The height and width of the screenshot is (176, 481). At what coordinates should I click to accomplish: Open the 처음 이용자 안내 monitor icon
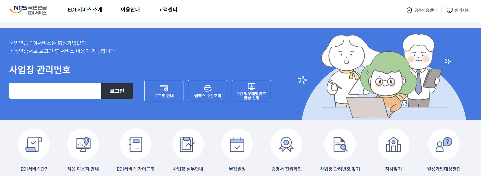[83, 144]
